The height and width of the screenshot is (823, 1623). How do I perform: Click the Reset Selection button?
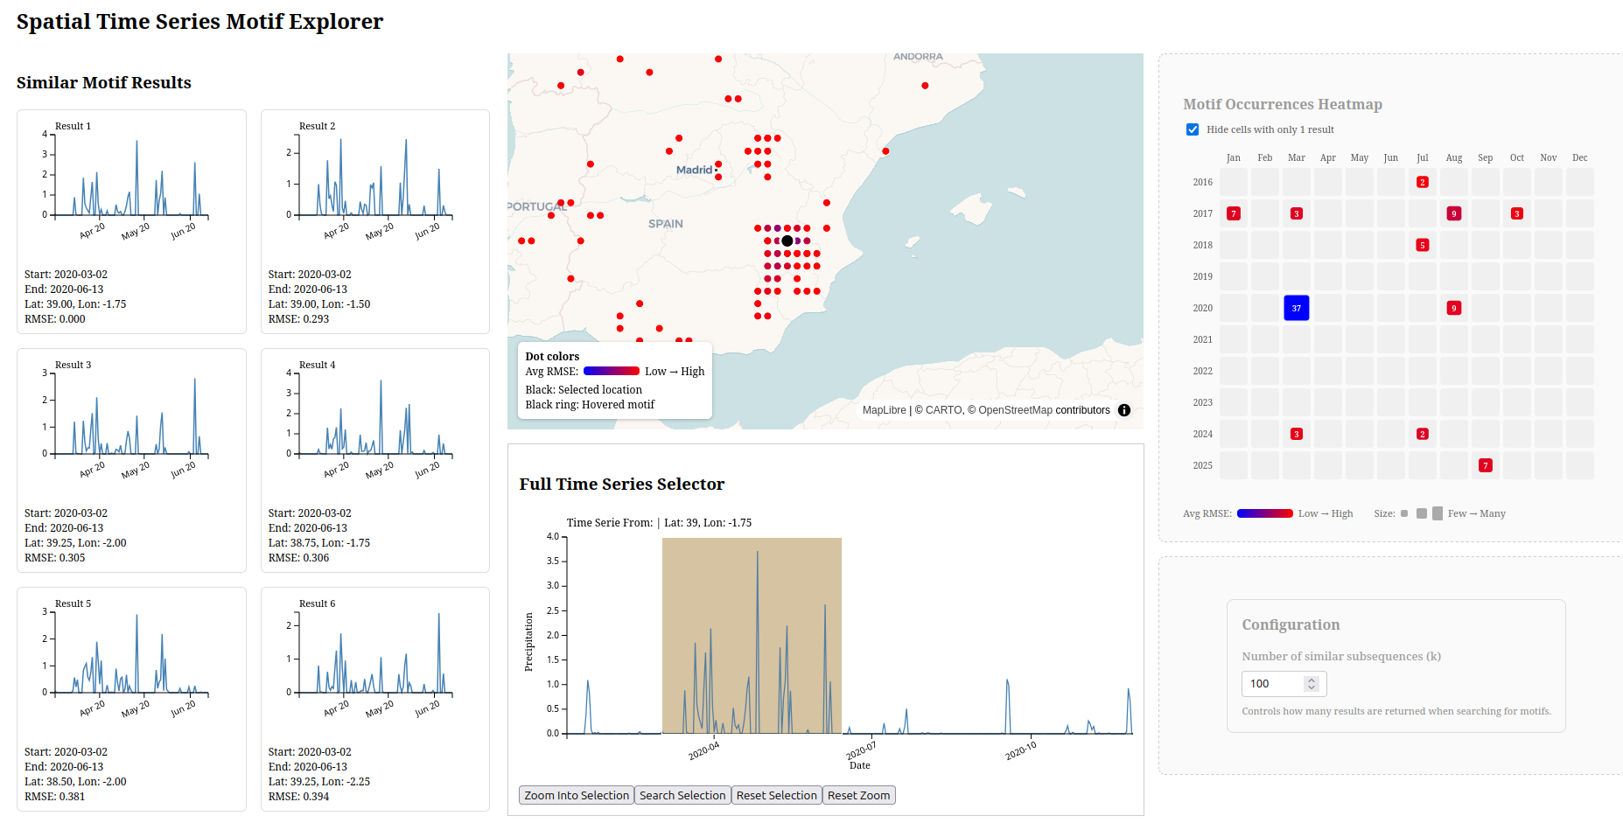(x=777, y=795)
